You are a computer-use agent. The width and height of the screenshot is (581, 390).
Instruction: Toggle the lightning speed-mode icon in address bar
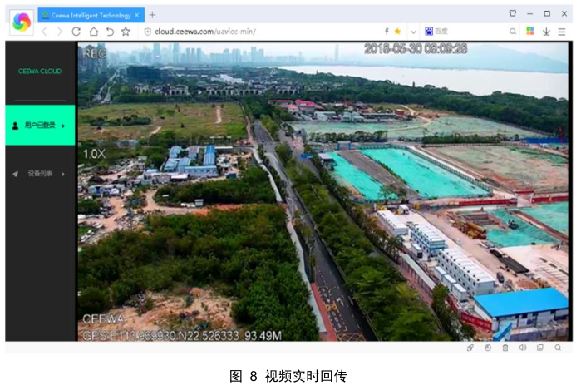[386, 32]
